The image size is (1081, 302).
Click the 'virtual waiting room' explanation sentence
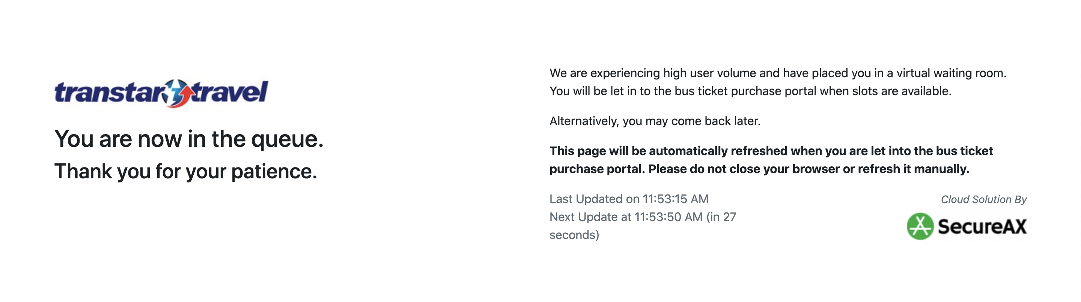(x=778, y=73)
